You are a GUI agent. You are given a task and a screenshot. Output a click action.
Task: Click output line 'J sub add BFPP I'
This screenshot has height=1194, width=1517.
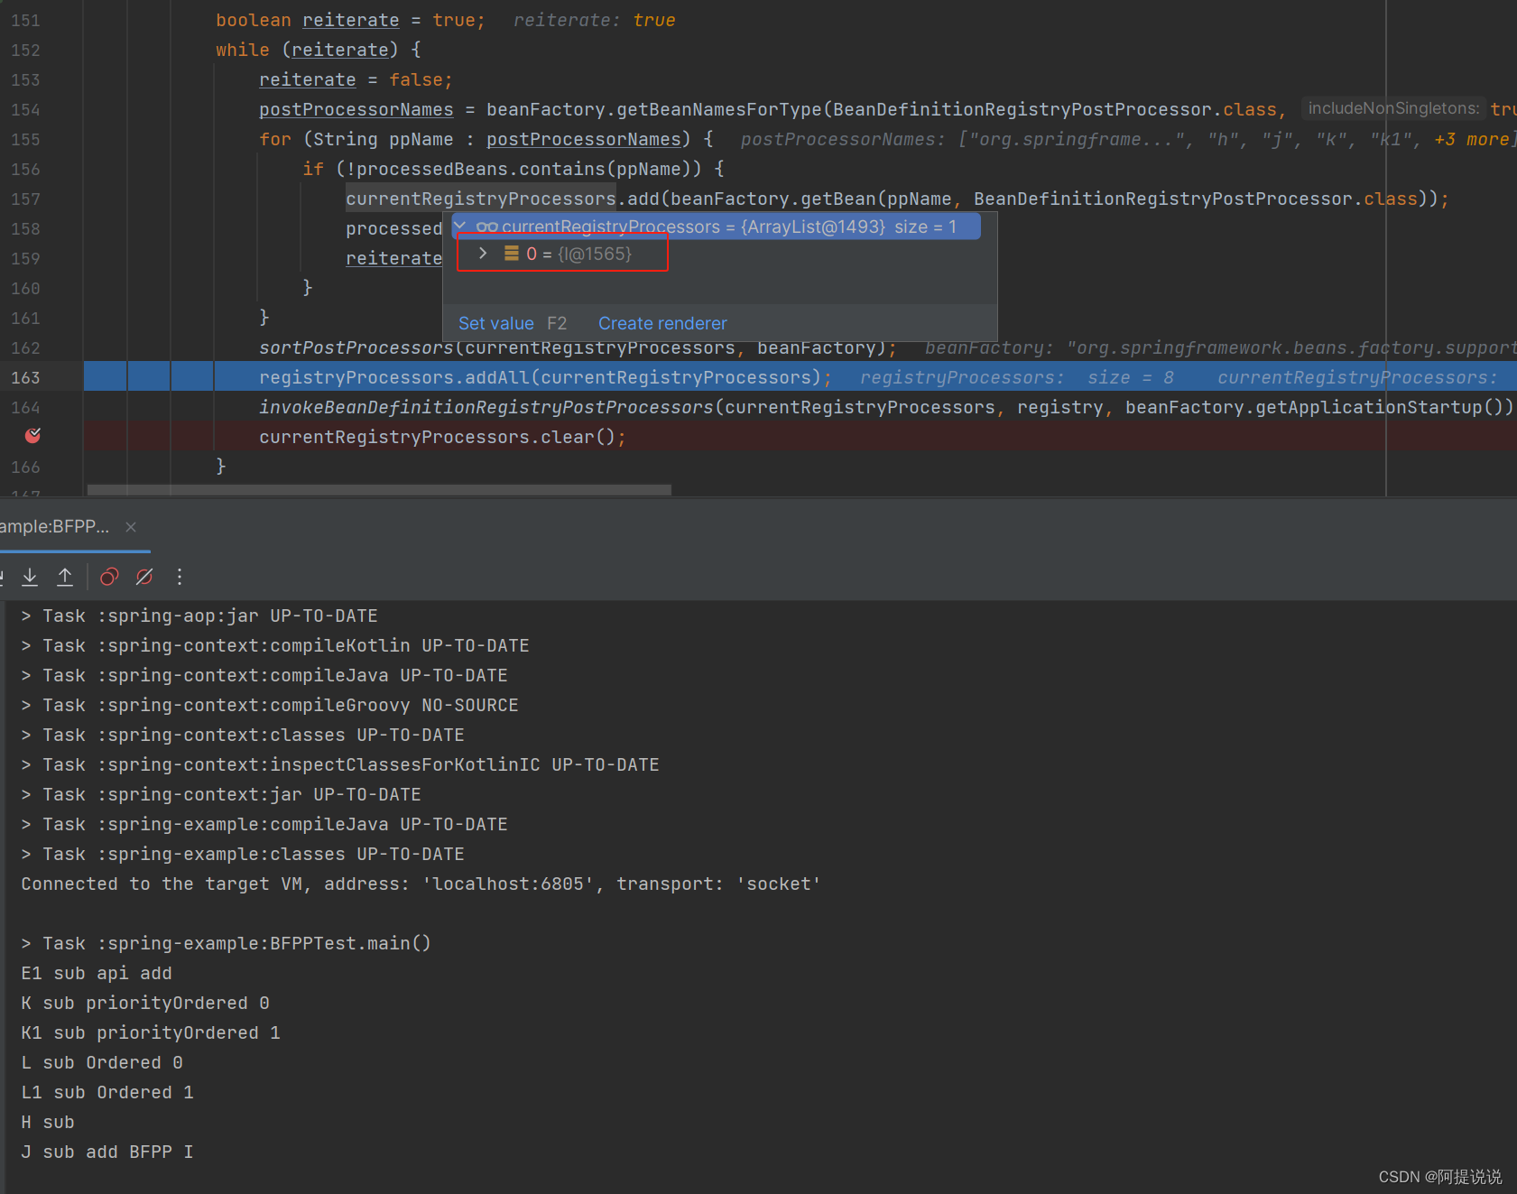(107, 1152)
